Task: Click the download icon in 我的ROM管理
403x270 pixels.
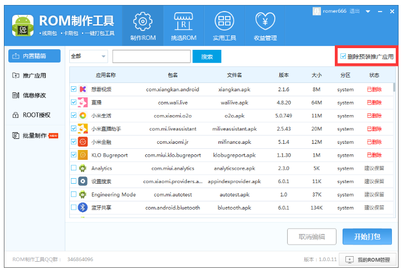Action: click(349, 259)
